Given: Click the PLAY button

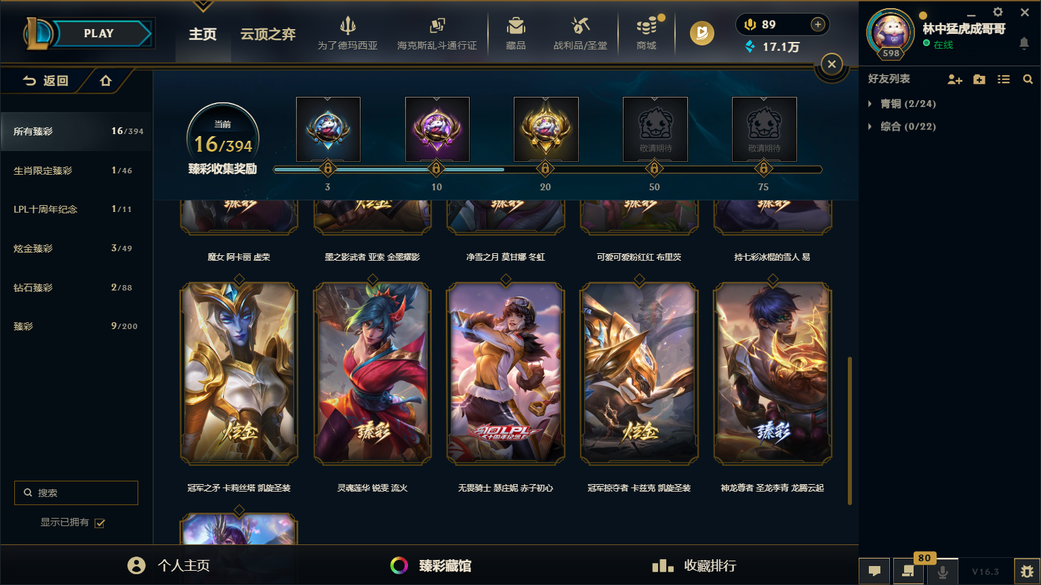Looking at the screenshot, I should coord(99,33).
